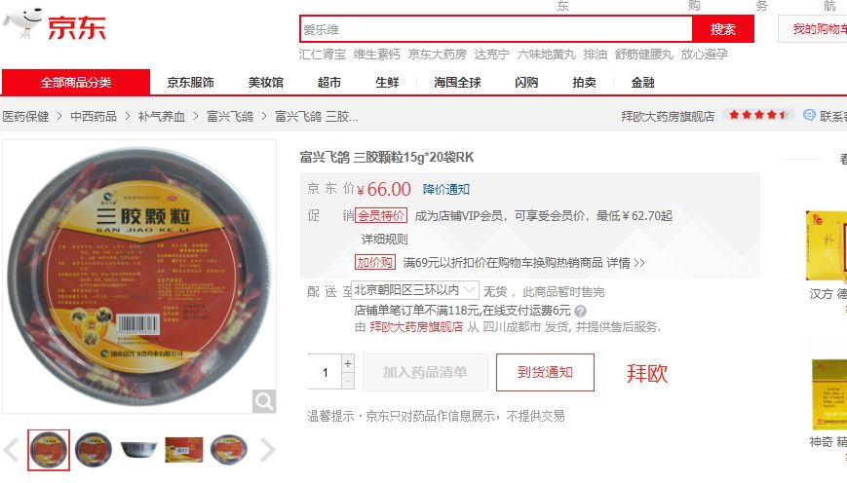Open the 京东服饰 navigation tab

coord(190,83)
